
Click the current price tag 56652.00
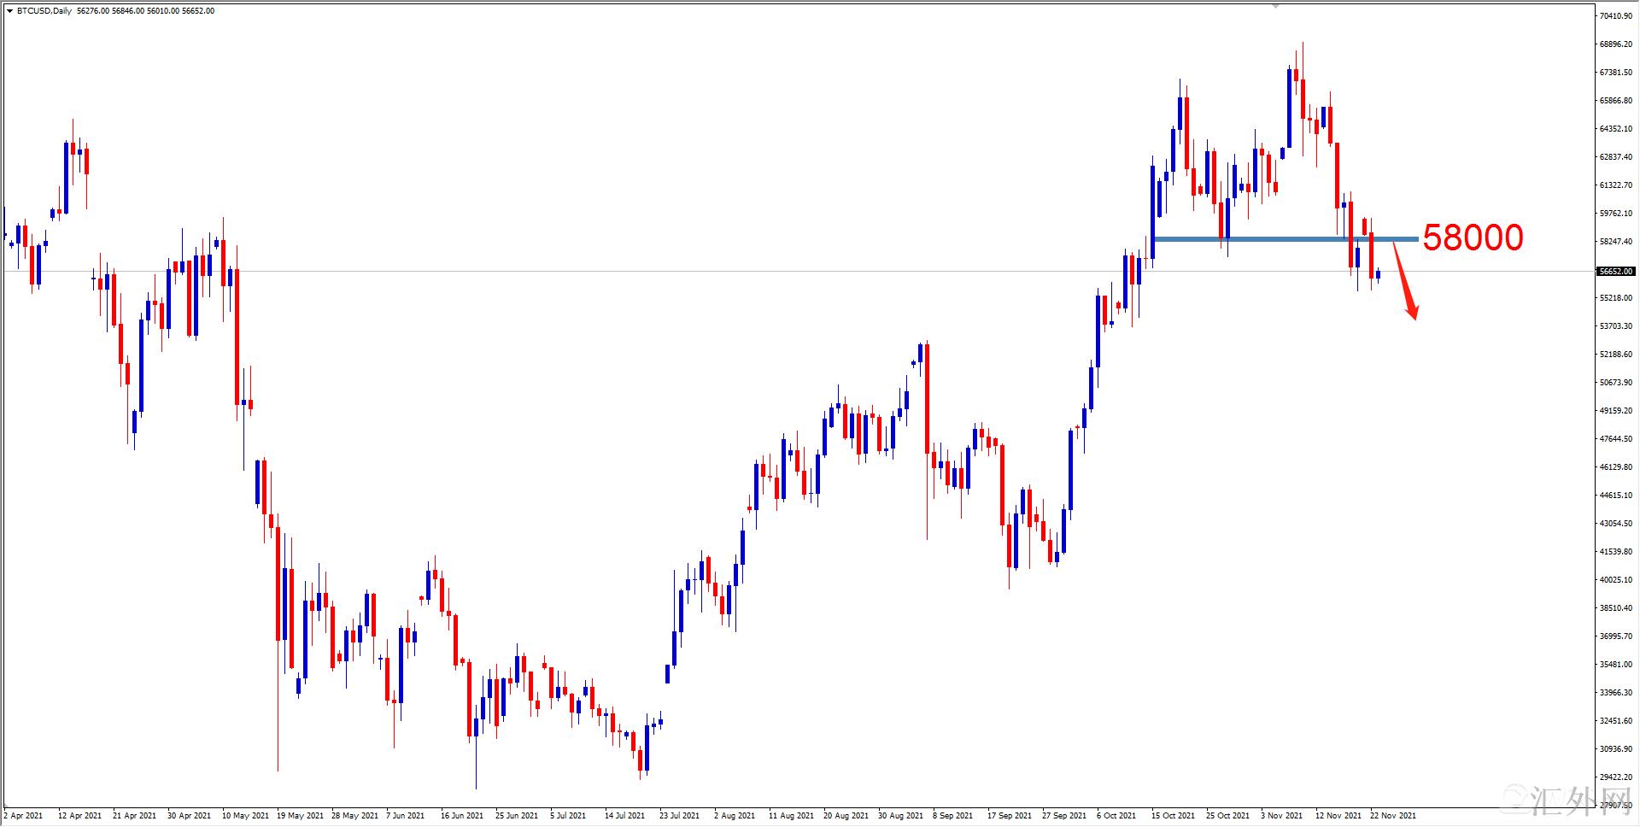click(x=1615, y=272)
